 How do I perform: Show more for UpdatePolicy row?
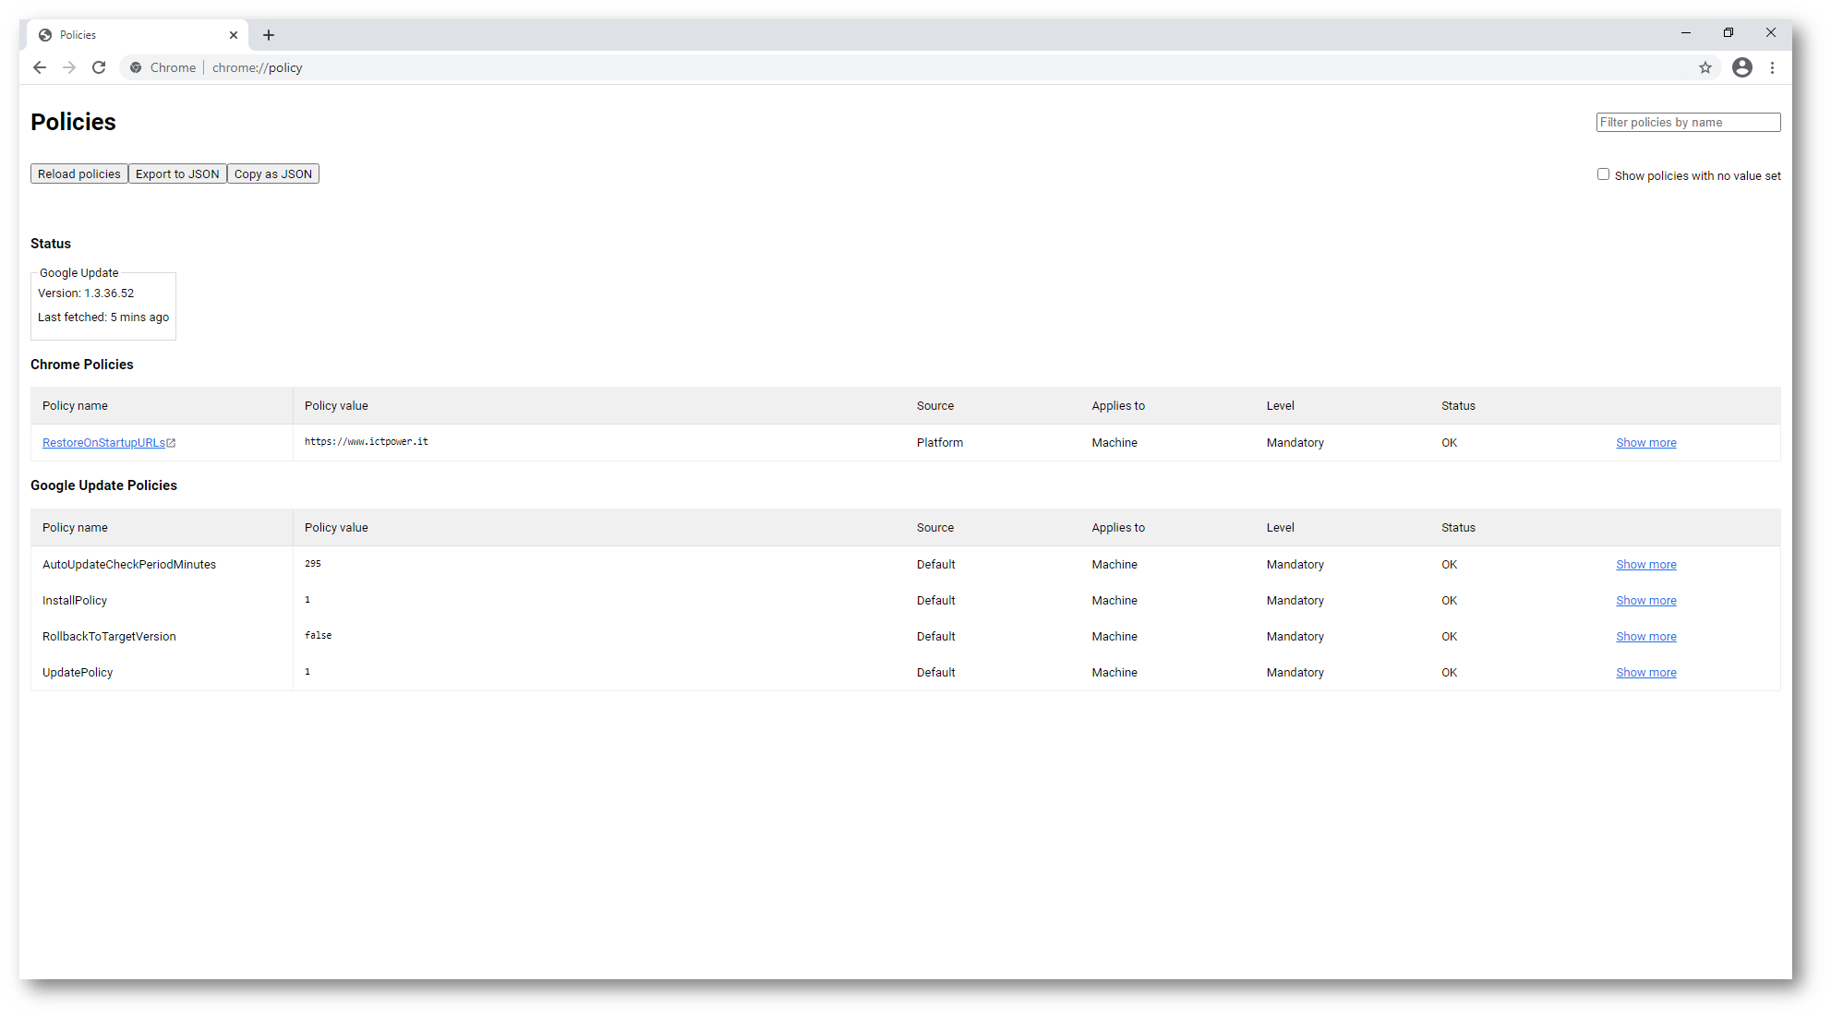(x=1645, y=673)
